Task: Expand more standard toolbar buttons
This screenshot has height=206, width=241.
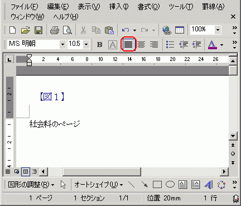Action: 235,30
